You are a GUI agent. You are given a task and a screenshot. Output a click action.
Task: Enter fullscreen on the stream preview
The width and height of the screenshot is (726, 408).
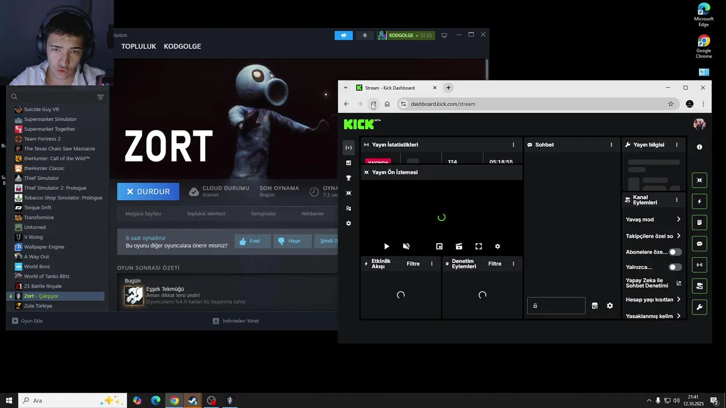pyautogui.click(x=479, y=246)
